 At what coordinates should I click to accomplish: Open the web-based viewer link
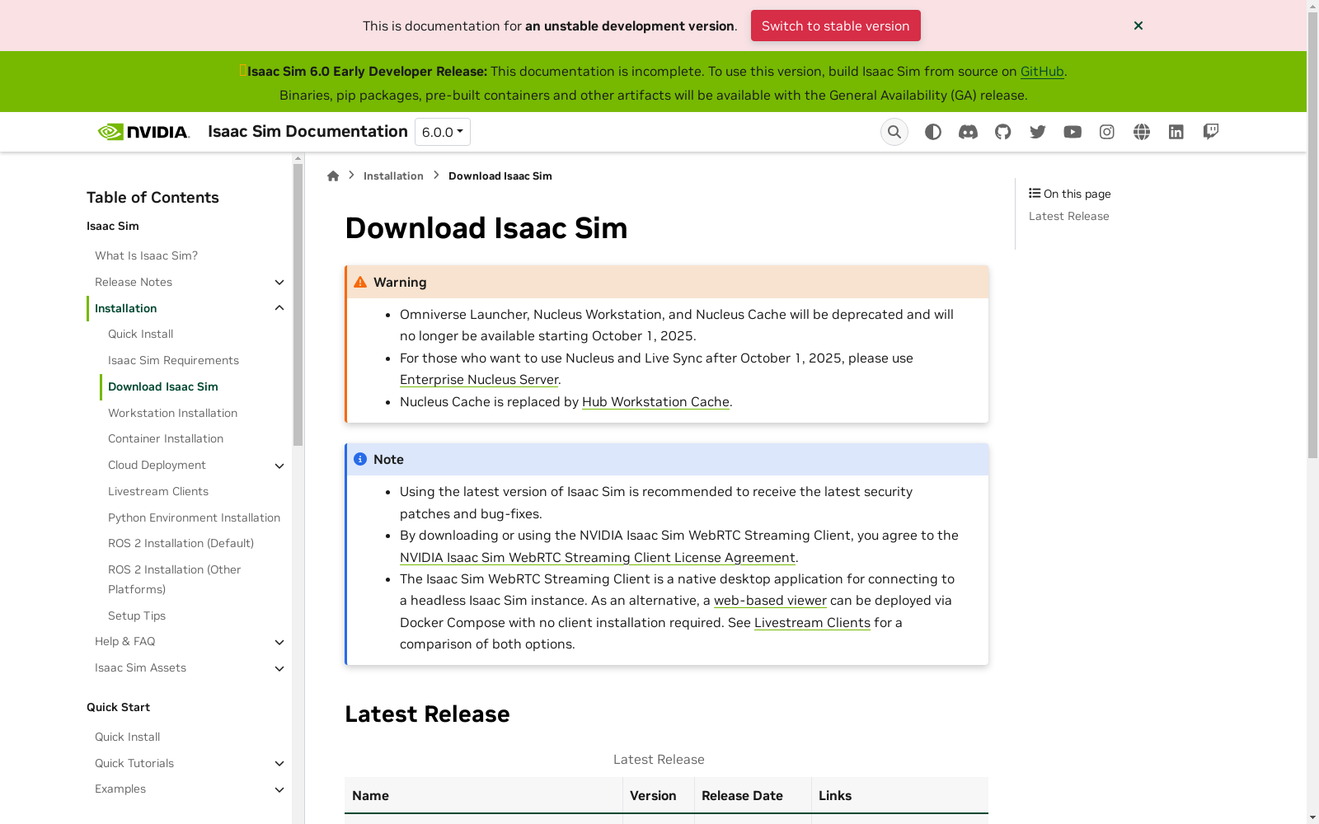click(x=770, y=601)
